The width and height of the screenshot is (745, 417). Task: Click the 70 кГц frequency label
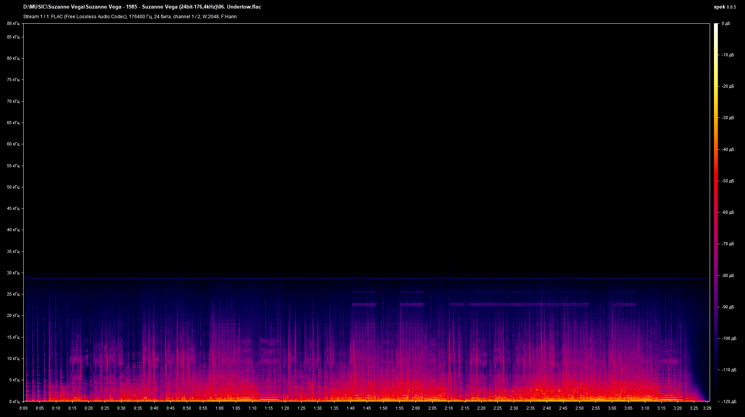coord(13,102)
